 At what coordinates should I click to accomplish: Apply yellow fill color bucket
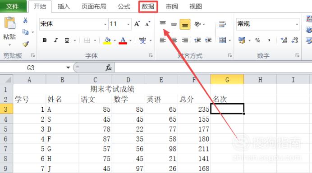coord(107,41)
